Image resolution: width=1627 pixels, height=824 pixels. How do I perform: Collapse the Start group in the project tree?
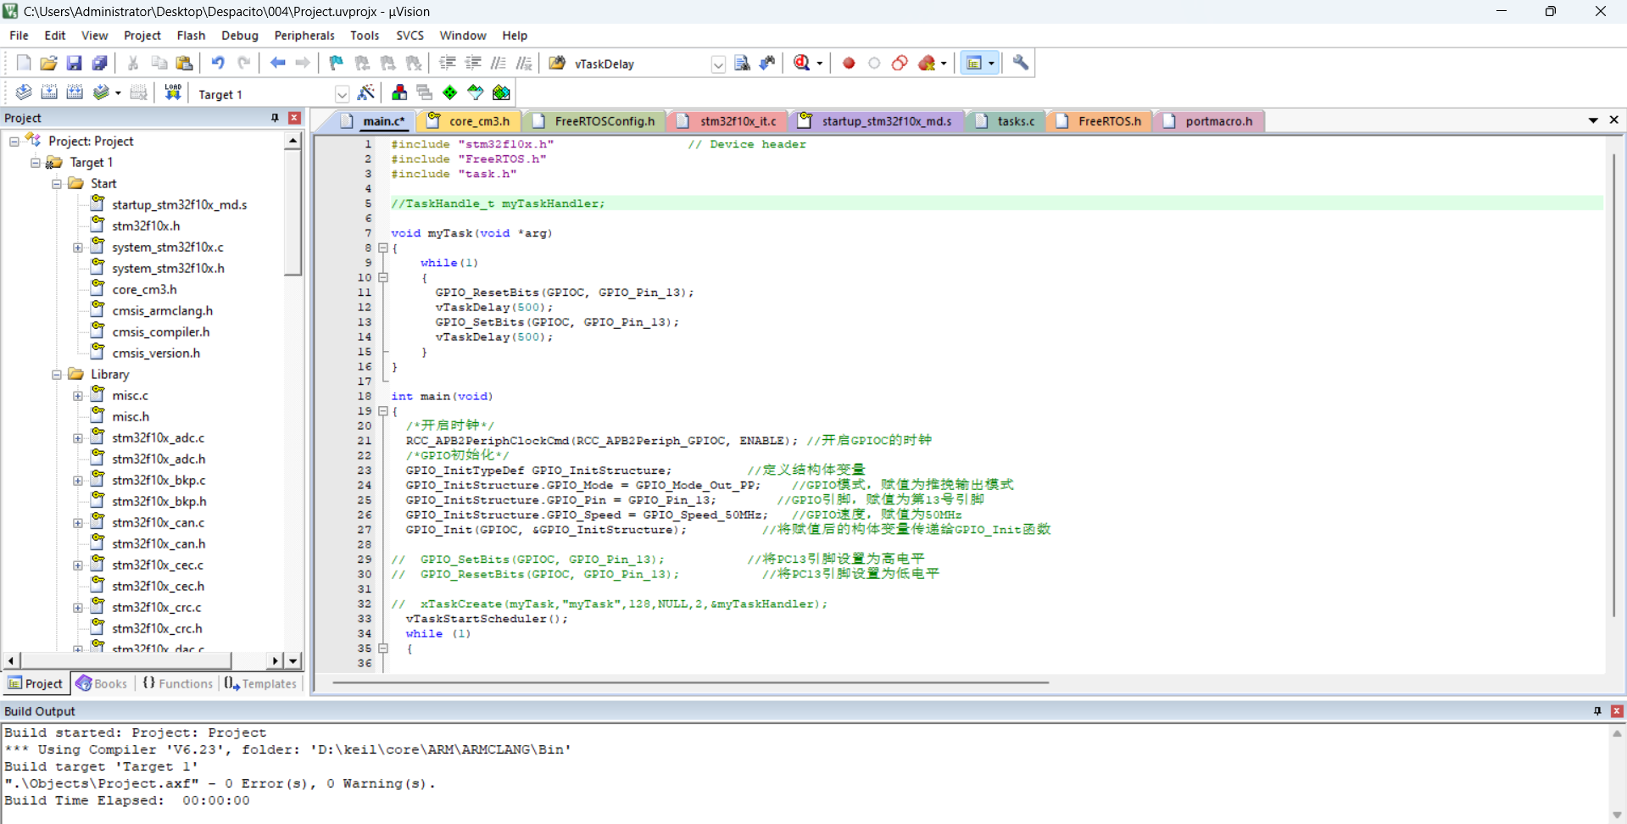click(57, 184)
